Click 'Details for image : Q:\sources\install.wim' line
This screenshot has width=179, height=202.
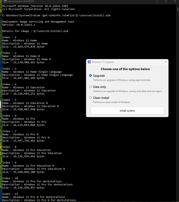click(x=35, y=31)
